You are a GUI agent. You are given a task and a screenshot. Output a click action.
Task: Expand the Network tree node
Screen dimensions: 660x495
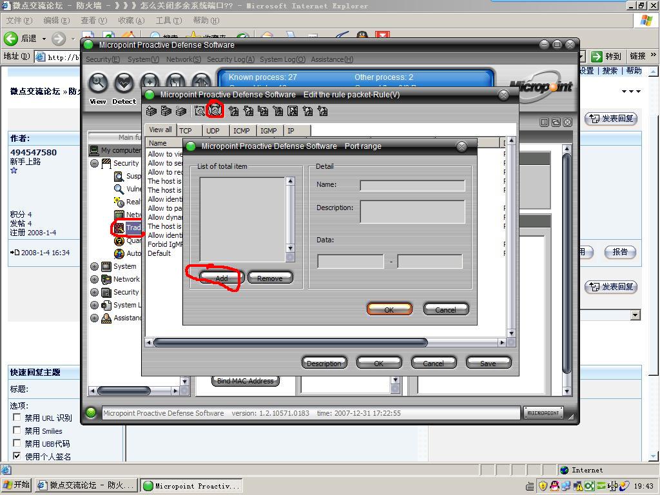point(94,280)
